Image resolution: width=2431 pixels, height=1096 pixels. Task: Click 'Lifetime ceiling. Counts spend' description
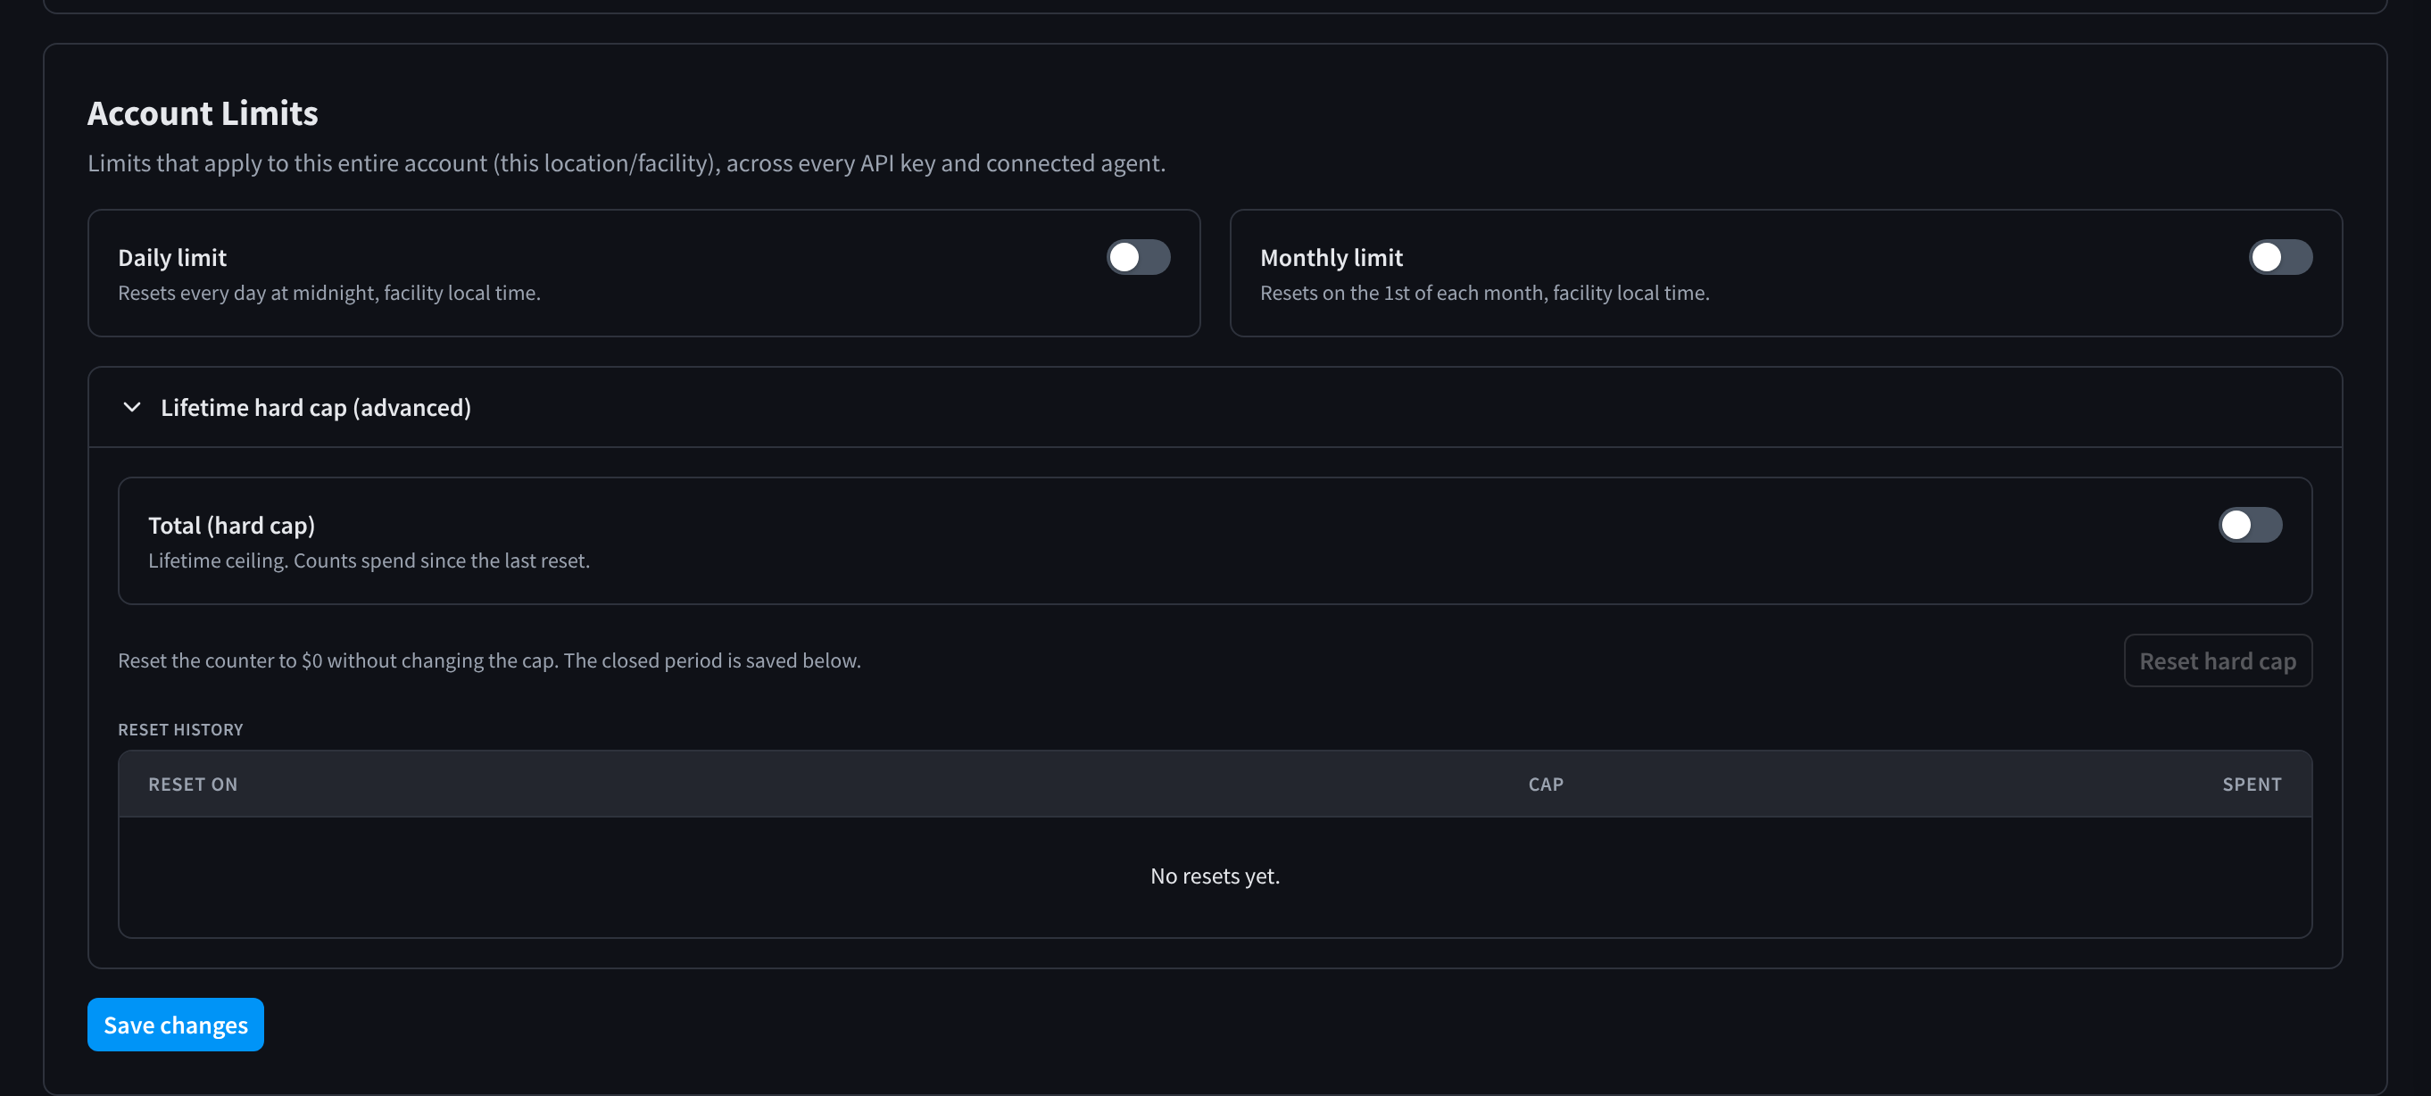coord(369,560)
